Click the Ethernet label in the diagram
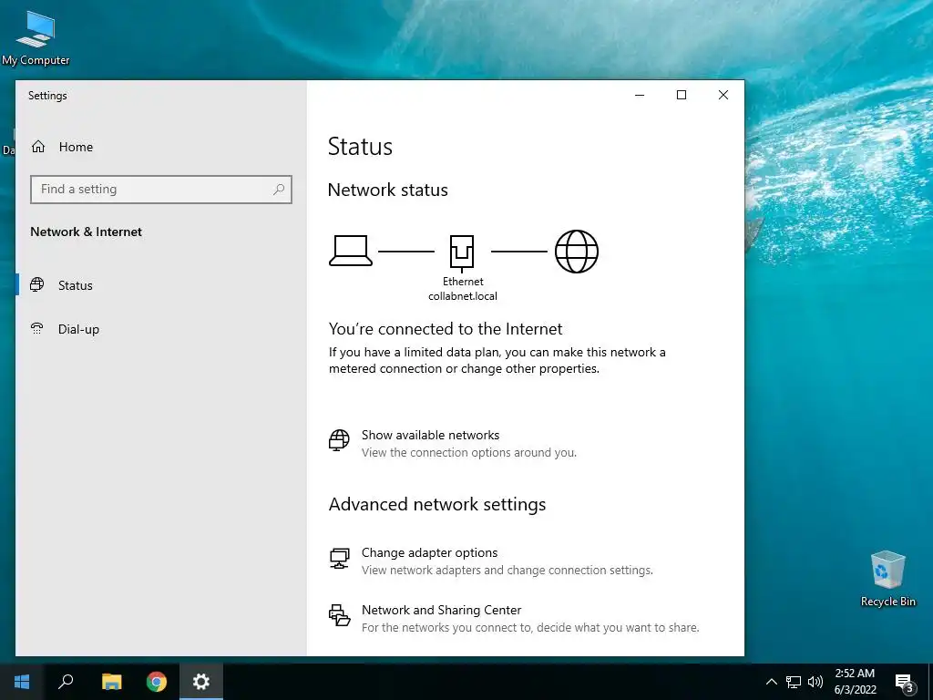 click(463, 282)
